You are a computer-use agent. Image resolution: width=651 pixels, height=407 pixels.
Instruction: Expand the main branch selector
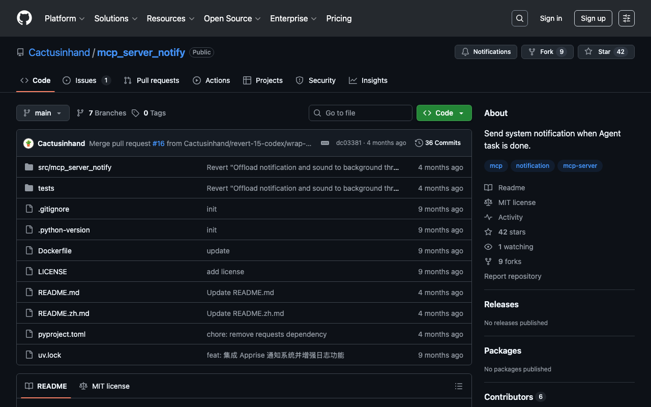click(43, 113)
